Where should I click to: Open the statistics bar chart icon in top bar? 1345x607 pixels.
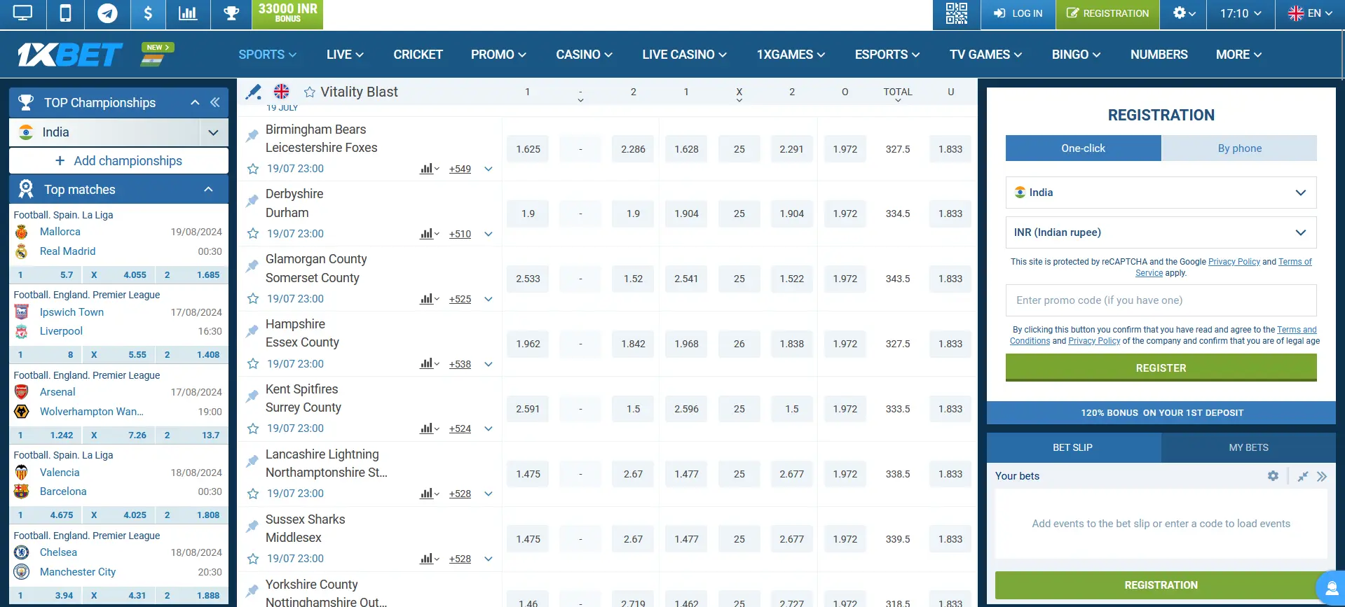point(188,13)
